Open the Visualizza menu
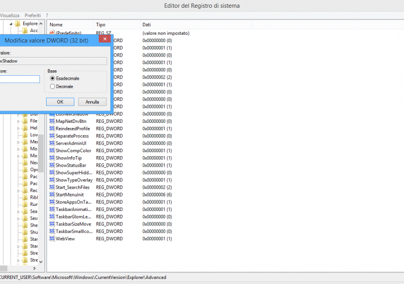This screenshot has width=404, height=284. click(10, 15)
